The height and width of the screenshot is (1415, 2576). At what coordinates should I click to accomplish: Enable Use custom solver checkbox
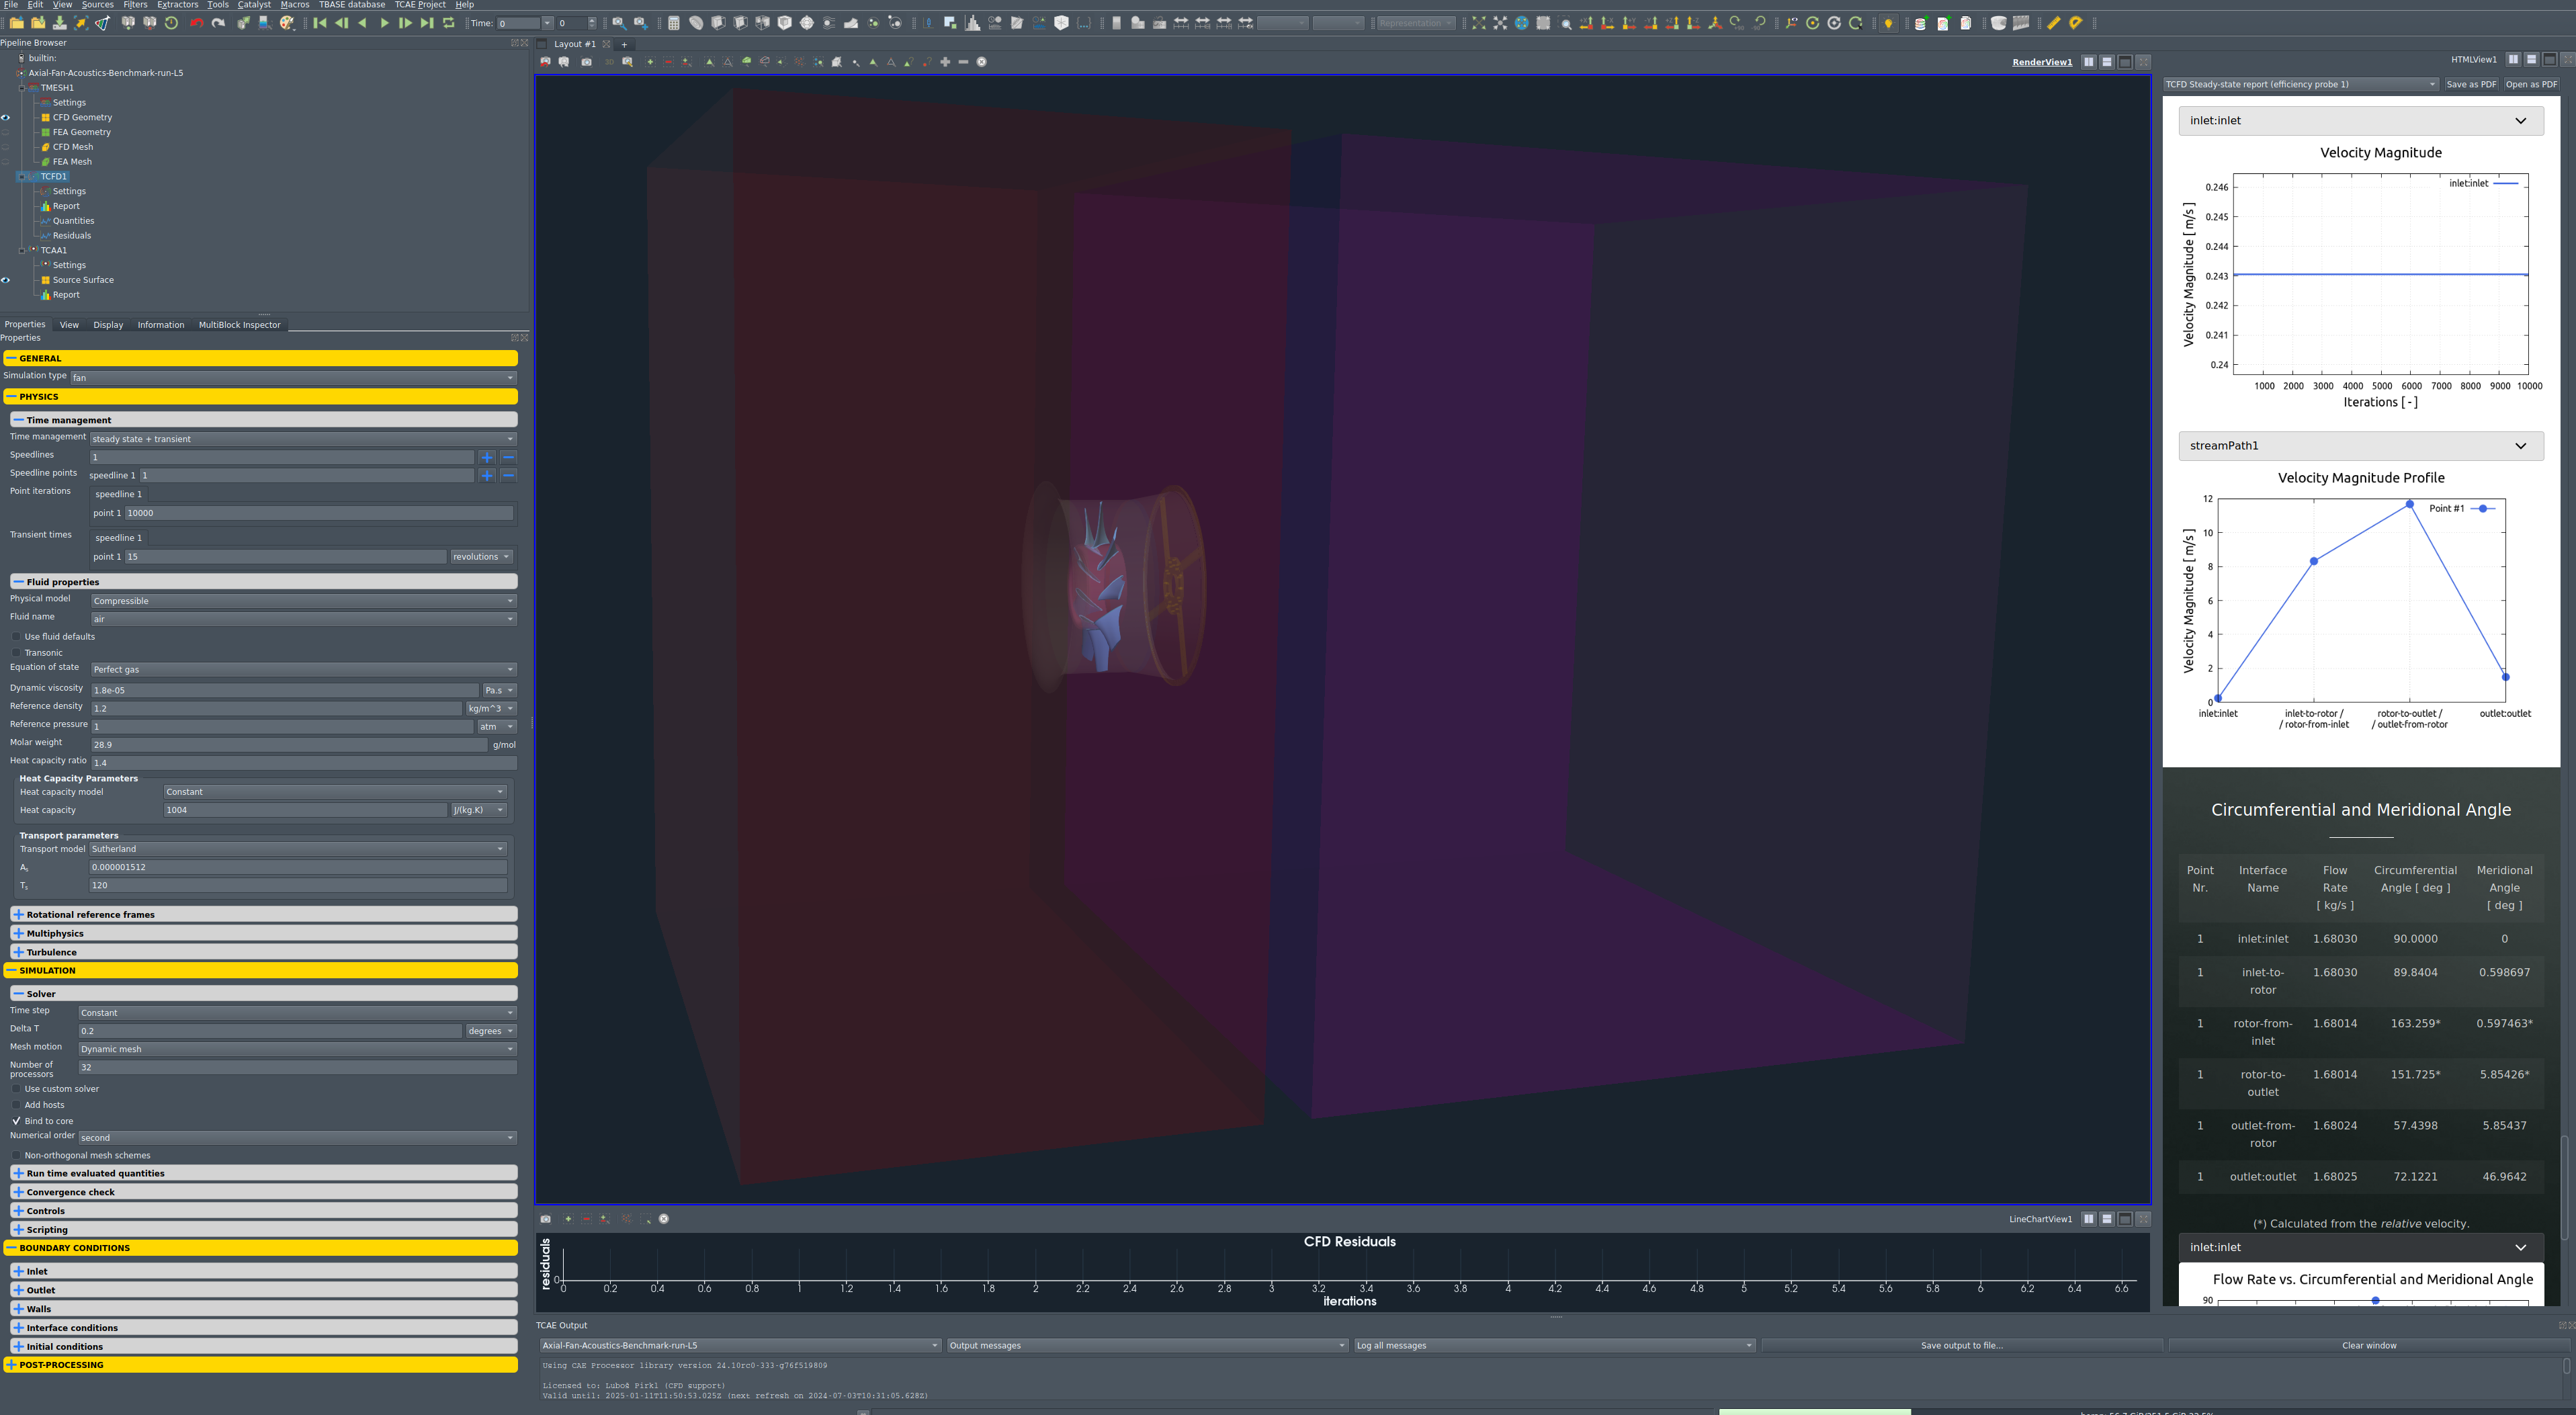(16, 1089)
